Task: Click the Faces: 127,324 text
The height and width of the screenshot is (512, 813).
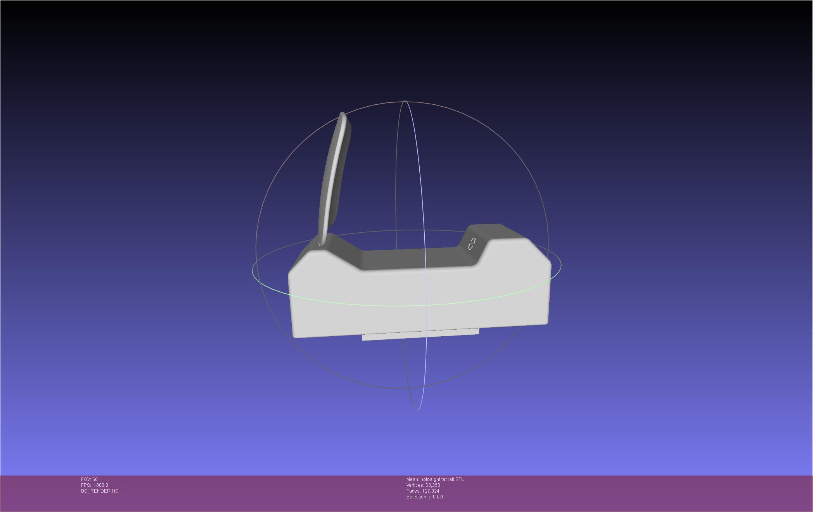Action: tap(422, 491)
